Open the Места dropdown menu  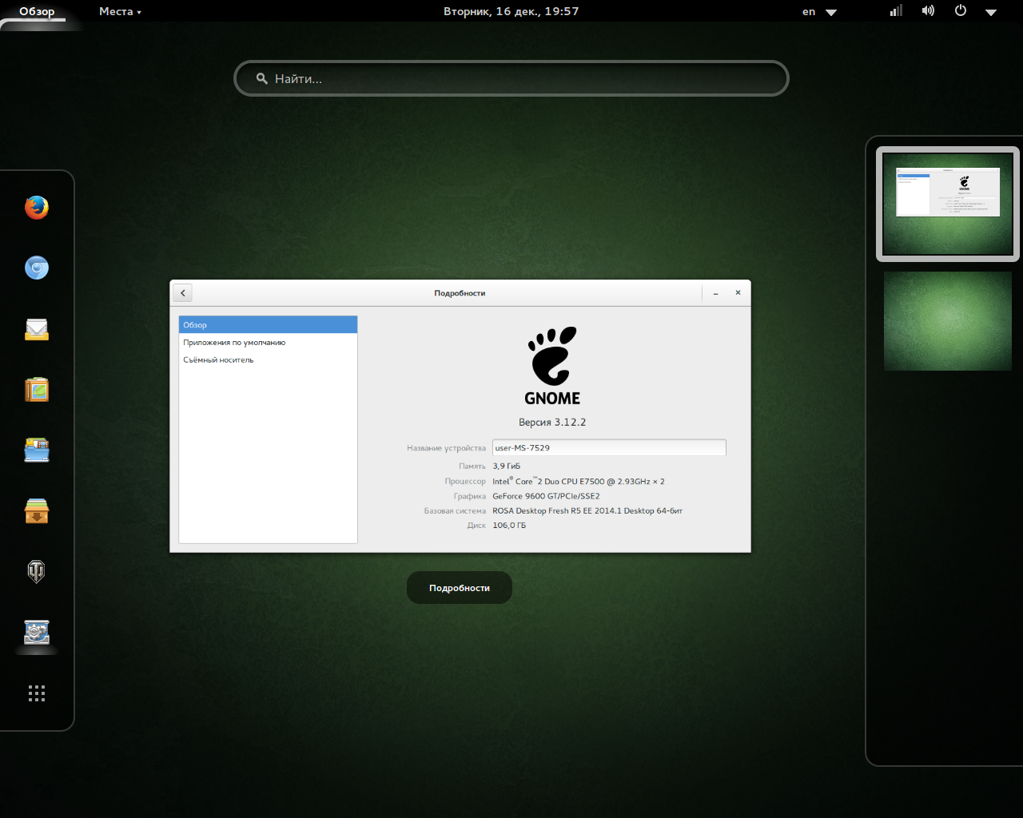[x=120, y=12]
